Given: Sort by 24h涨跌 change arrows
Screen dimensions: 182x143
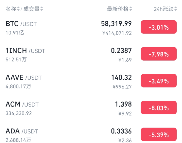Looking at the screenshot, I should point(175,9).
